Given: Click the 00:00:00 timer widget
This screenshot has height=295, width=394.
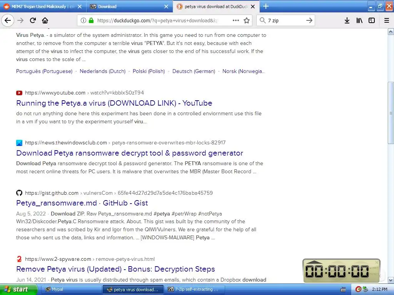Looking at the screenshot, I should pos(341,271).
